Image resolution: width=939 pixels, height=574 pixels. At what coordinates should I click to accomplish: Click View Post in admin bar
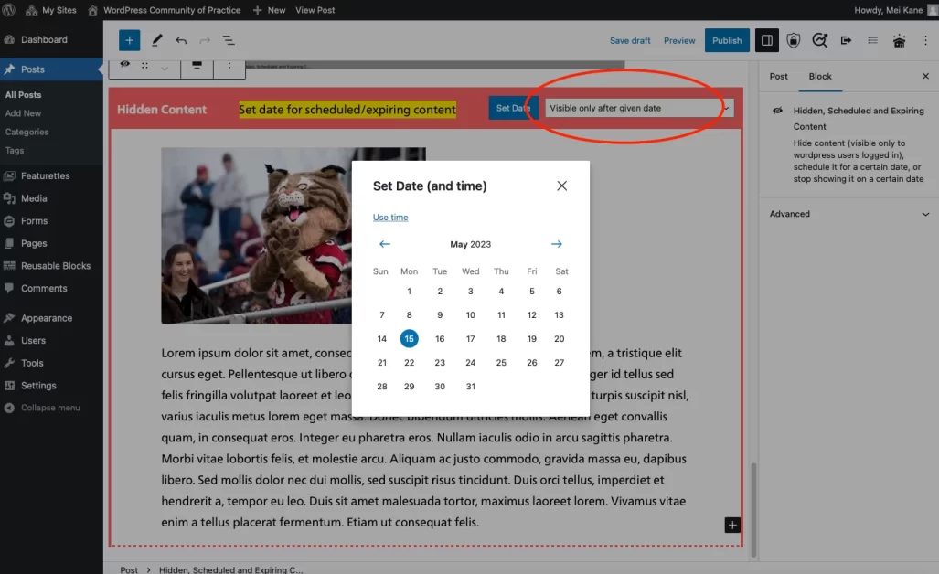315,10
